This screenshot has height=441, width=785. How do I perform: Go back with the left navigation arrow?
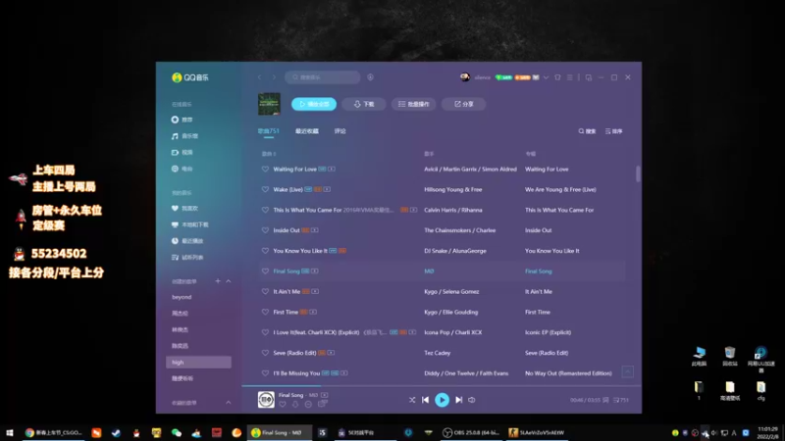pos(259,77)
